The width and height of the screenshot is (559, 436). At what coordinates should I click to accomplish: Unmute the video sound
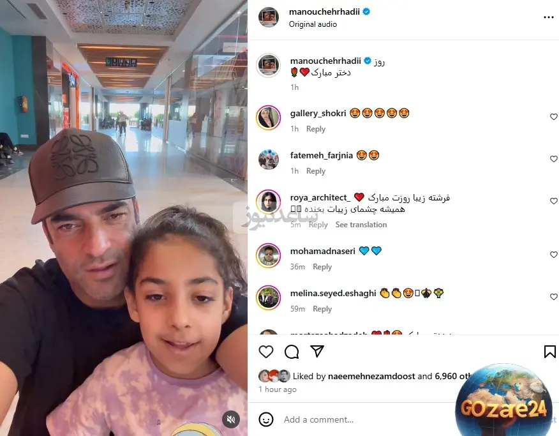[x=231, y=419]
